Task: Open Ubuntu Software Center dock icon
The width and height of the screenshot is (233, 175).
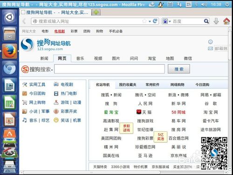Action: pyautogui.click(x=9, y=133)
